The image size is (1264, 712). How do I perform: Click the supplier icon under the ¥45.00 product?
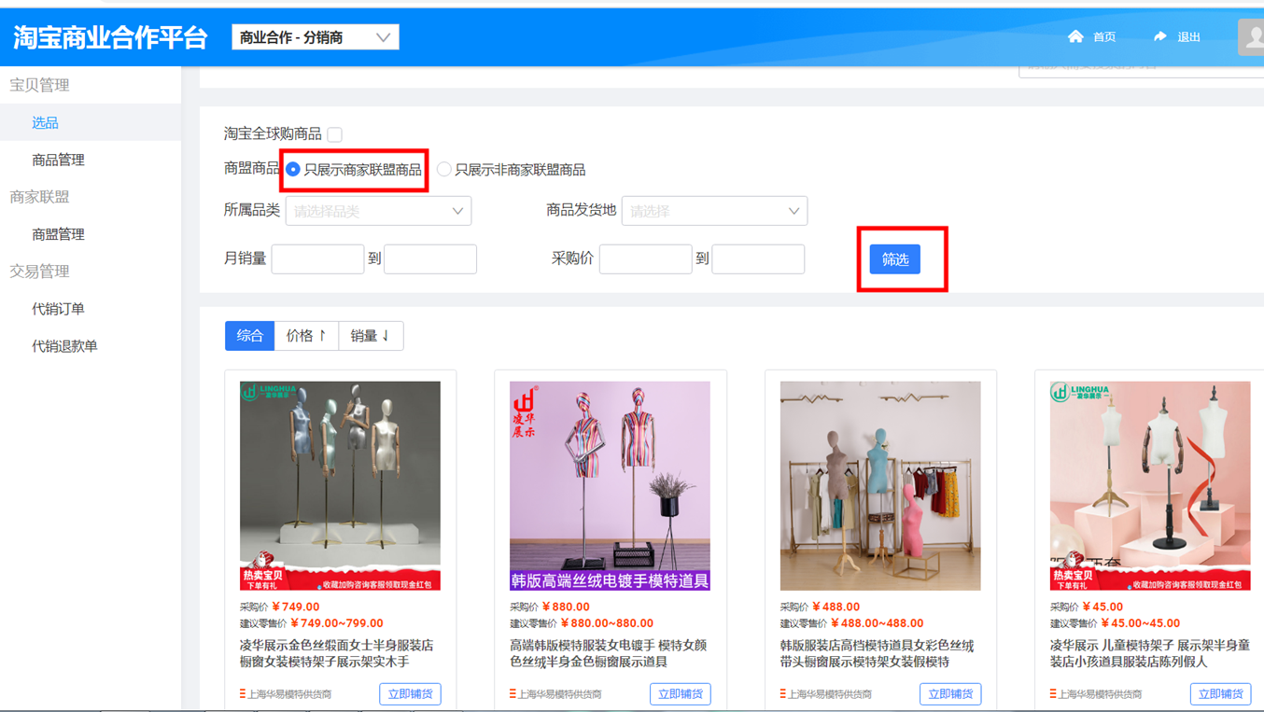[x=1053, y=693]
